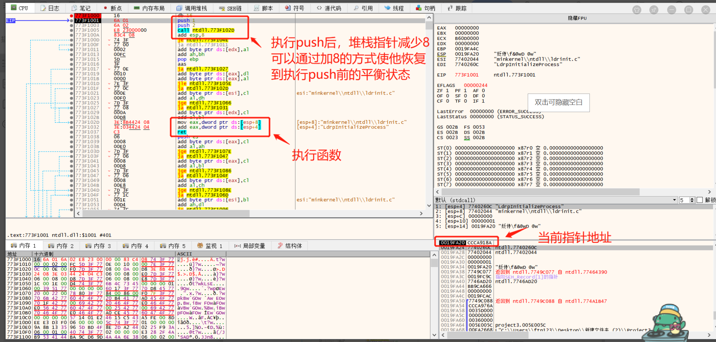
Task: Click the argument count spinner arrows
Action: pyautogui.click(x=692, y=200)
